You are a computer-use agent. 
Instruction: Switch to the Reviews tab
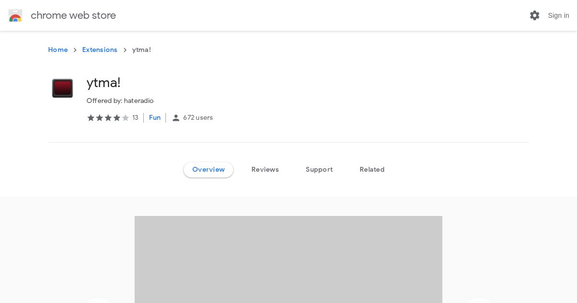(x=265, y=170)
